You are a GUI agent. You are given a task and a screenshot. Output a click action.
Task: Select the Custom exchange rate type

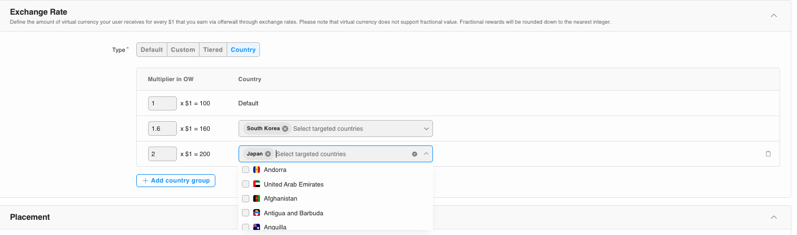coord(183,50)
